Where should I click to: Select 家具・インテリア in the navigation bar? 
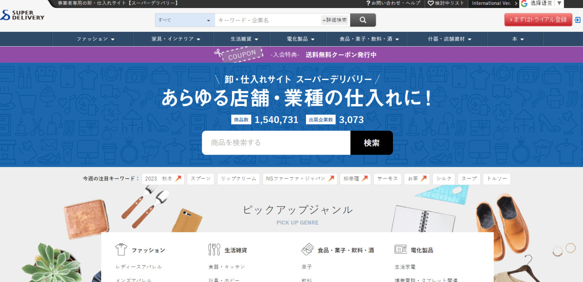click(173, 39)
